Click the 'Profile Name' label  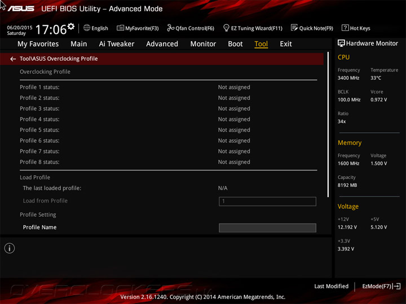(39, 227)
